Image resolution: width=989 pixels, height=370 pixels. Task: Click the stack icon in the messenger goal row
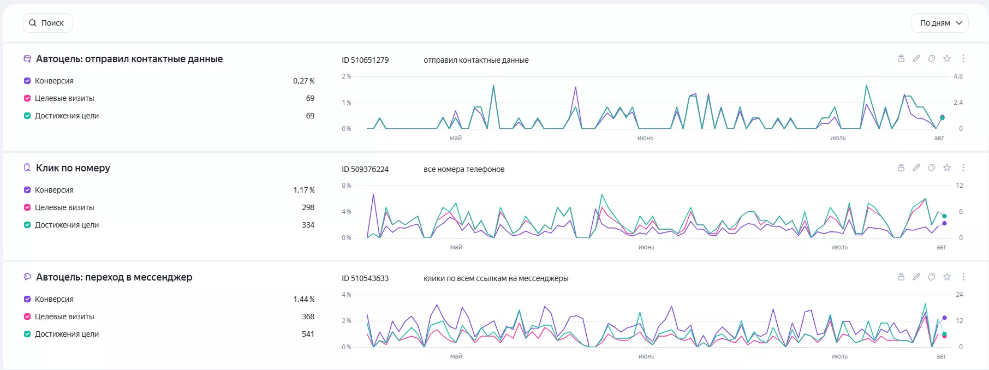[x=901, y=277]
